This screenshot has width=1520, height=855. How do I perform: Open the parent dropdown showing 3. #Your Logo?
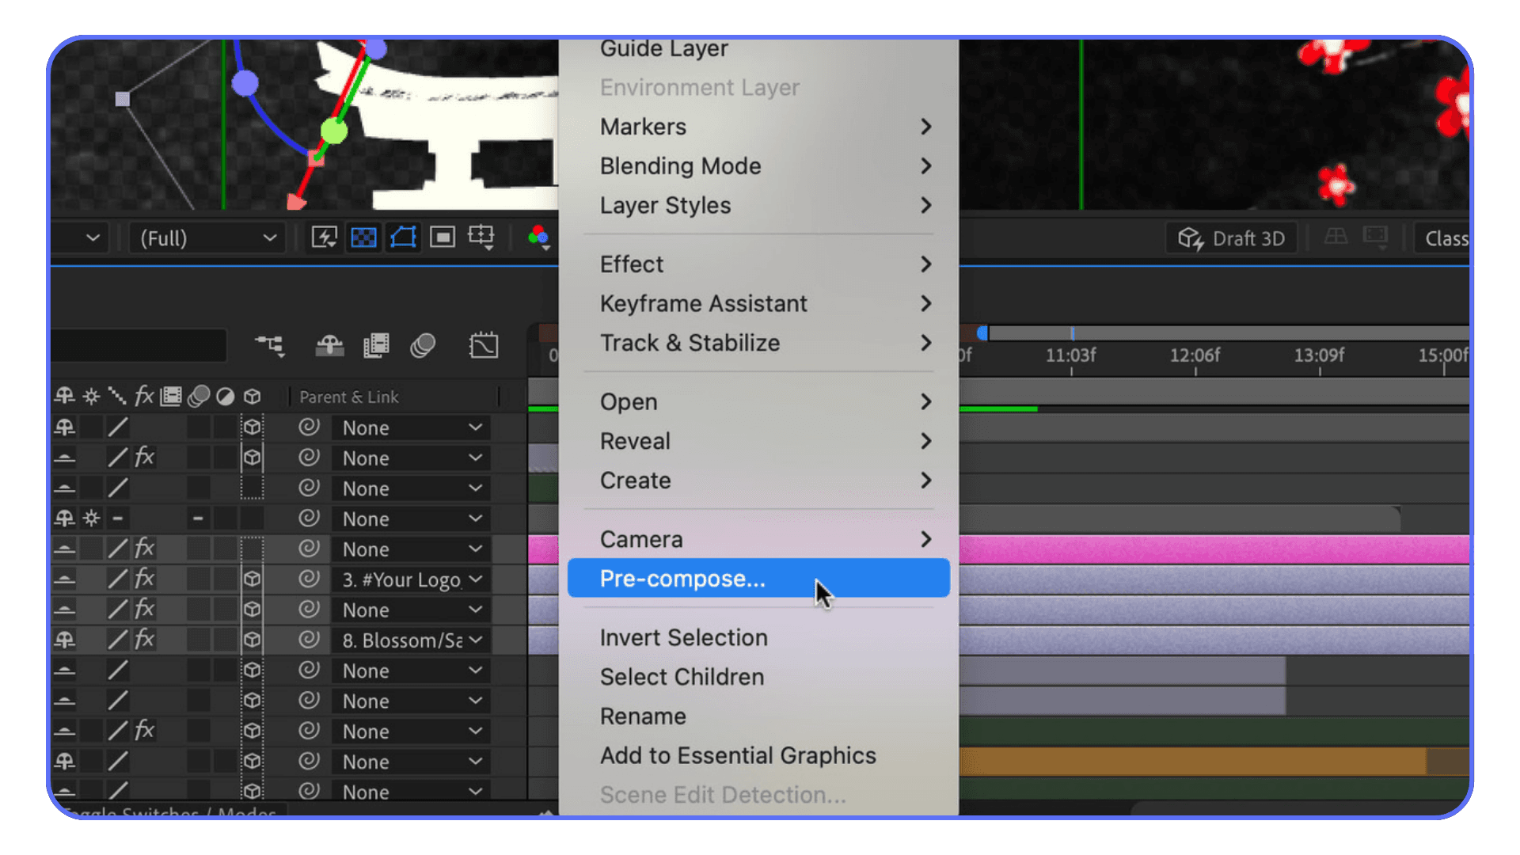click(x=410, y=579)
